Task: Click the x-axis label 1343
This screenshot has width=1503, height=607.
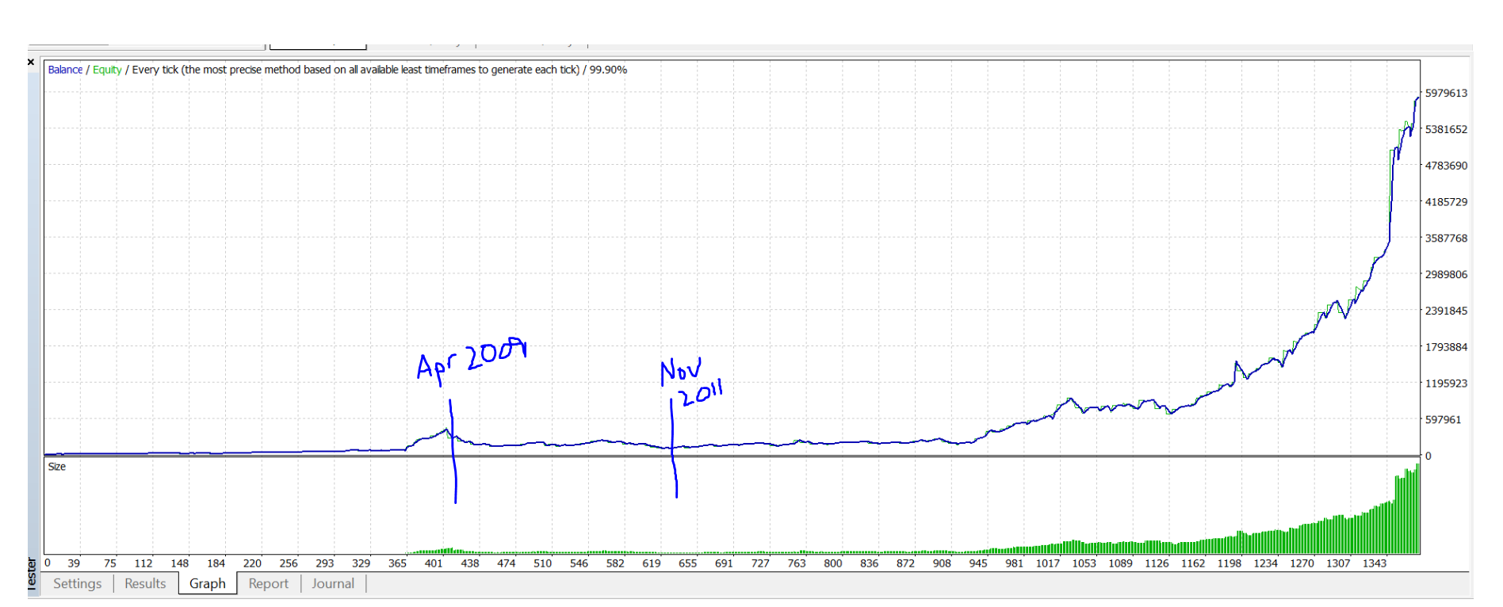Action: click(x=1375, y=563)
